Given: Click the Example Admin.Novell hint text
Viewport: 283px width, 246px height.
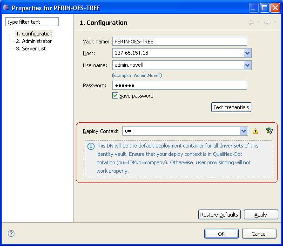Looking at the screenshot, I should [x=137, y=75].
